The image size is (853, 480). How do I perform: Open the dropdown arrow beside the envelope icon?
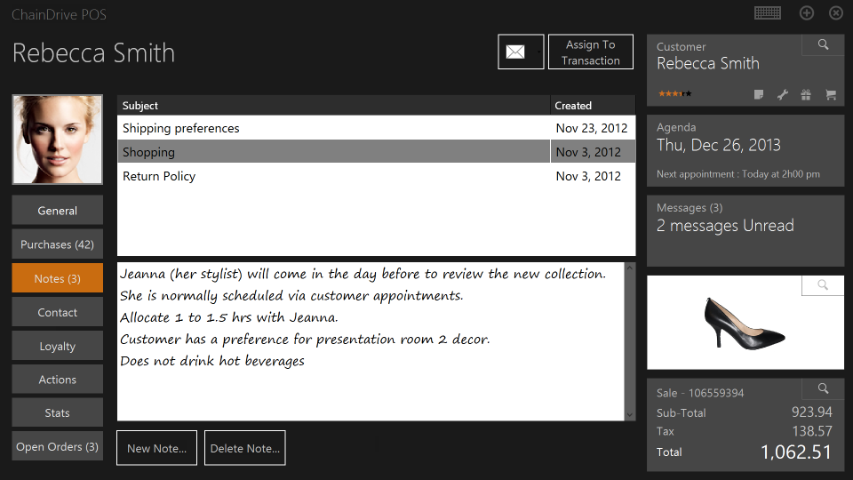click(538, 52)
